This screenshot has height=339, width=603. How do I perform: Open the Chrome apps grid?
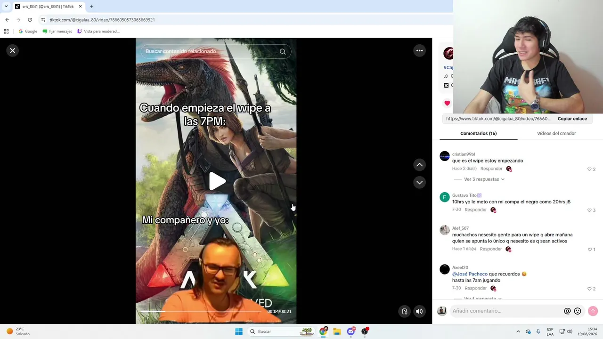coord(6,32)
